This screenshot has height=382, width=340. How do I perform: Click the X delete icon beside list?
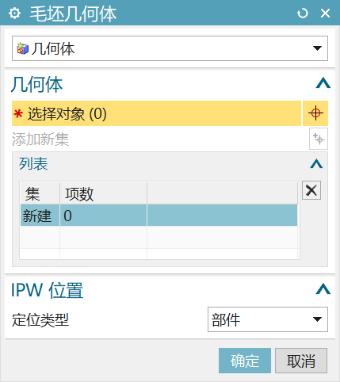point(311,190)
